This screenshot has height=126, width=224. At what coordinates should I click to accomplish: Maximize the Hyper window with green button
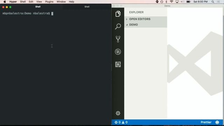10,7
